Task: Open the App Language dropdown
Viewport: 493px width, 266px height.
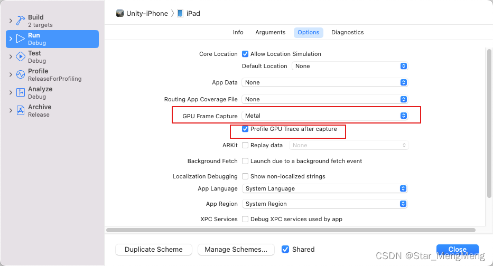Action: pyautogui.click(x=324, y=188)
